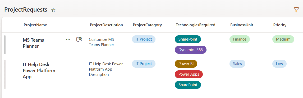Open the filter pane icon
303x98 pixels.
click(x=296, y=10)
